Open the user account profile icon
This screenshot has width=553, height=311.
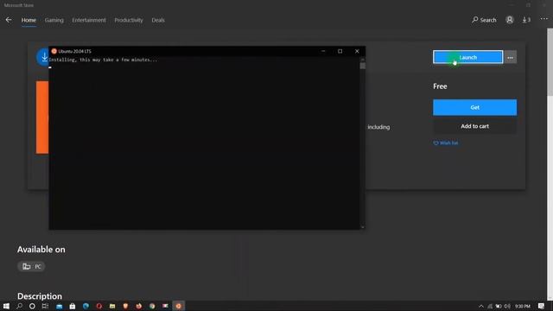(509, 20)
